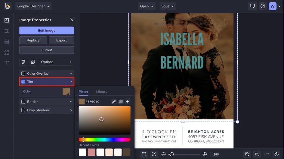Click the fit to screen icon
The height and width of the screenshot is (159, 284).
(x=144, y=154)
